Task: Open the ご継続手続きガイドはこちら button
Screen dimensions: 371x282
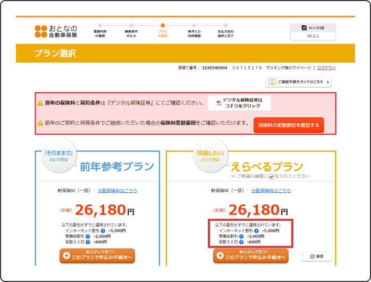Action: pos(298,82)
